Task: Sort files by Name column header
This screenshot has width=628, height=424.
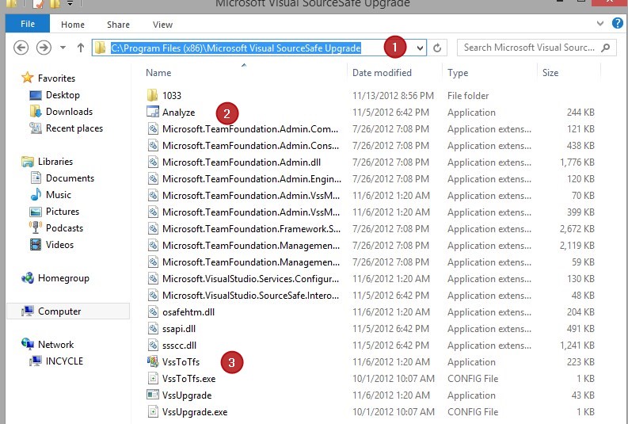Action: [158, 73]
